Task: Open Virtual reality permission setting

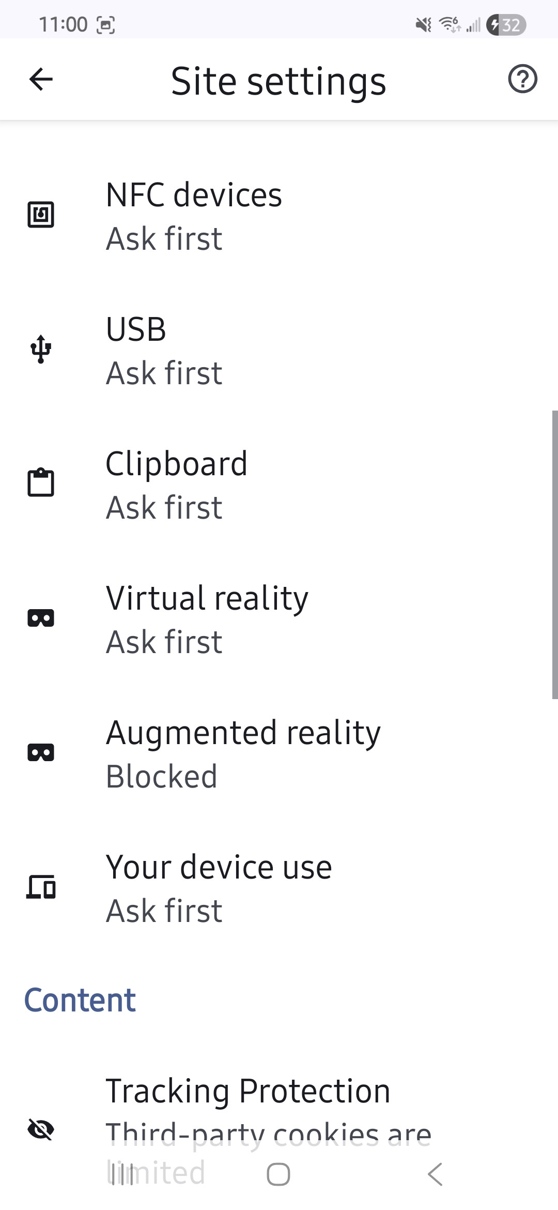Action: pyautogui.click(x=279, y=619)
